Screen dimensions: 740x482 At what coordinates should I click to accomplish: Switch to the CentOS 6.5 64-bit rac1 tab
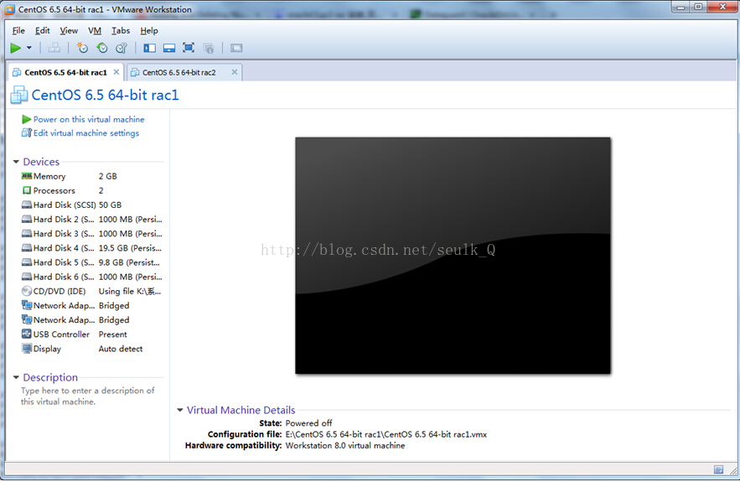65,72
